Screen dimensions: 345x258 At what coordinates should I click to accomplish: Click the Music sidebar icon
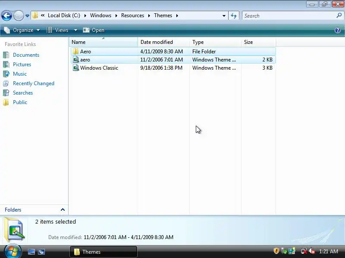pyautogui.click(x=6, y=74)
